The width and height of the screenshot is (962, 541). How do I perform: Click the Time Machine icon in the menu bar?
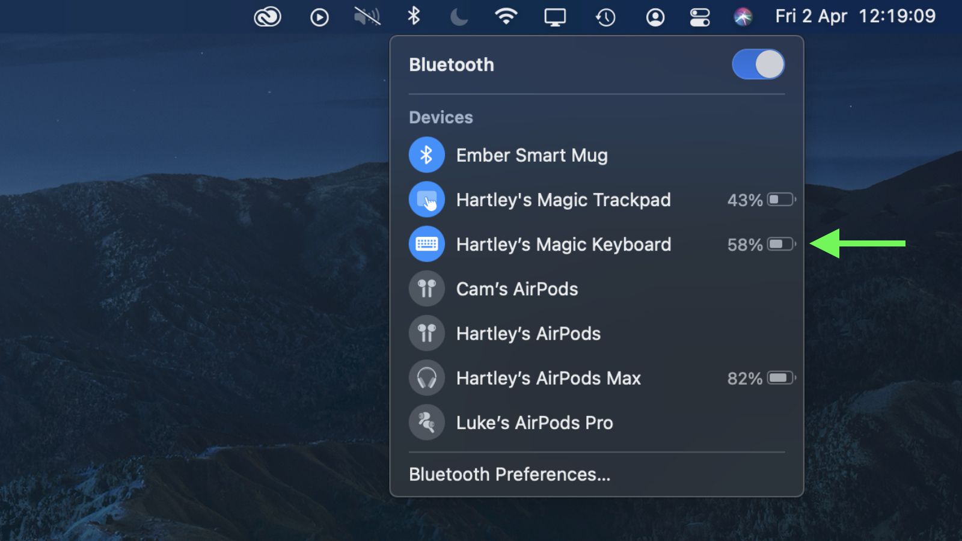click(x=605, y=16)
